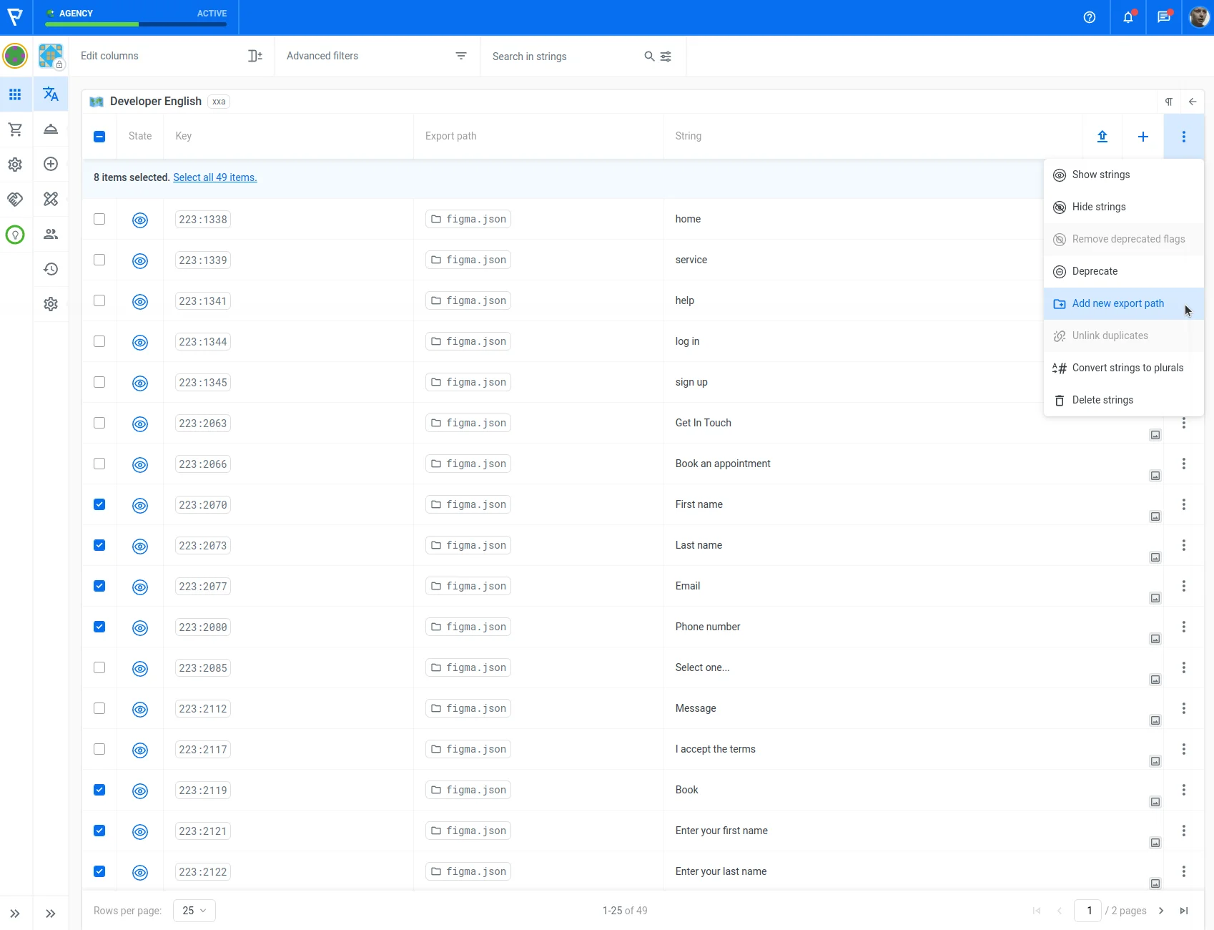Screen dimensions: 1214x930
Task: Check the checkbox for key 223:1338
Action: pos(99,219)
